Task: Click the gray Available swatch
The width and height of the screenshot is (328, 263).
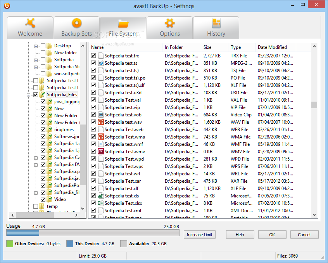Action: tap(124, 244)
